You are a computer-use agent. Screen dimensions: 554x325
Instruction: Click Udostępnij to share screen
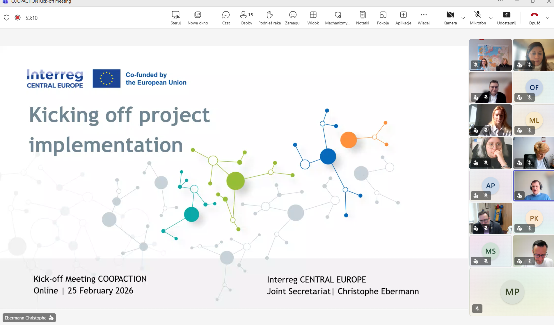click(x=506, y=18)
